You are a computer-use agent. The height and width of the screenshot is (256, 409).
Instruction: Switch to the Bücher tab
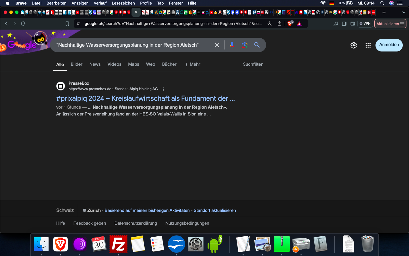(169, 64)
